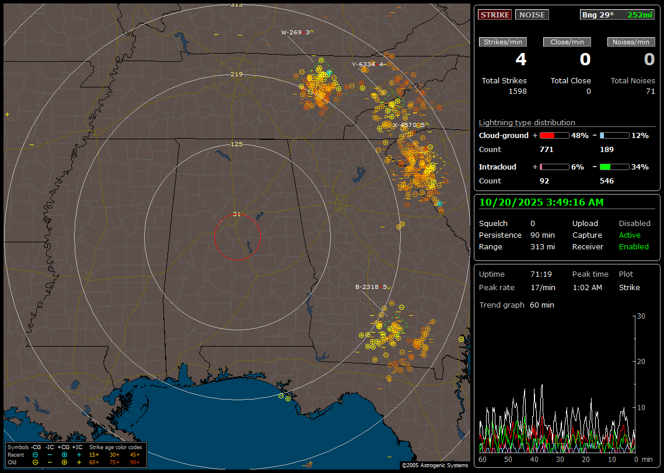Viewport: 664px width, 473px height.
Task: Click the yellow old -CG legend symbol
Action: pos(35,462)
